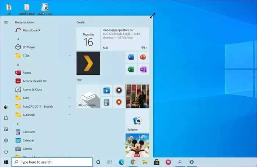The image size is (257, 167).
Task: Open the Word tile
Action: tap(131, 57)
